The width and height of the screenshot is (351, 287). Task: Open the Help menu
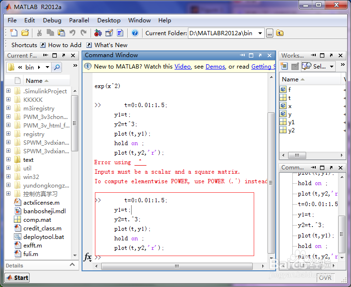165,20
